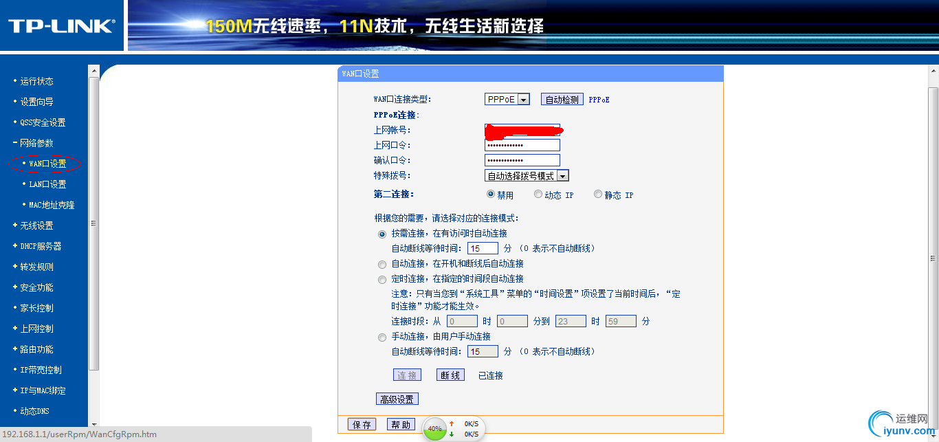The height and width of the screenshot is (442, 939).
Task: Click the TP-LINK logo
Action: pyautogui.click(x=61, y=26)
